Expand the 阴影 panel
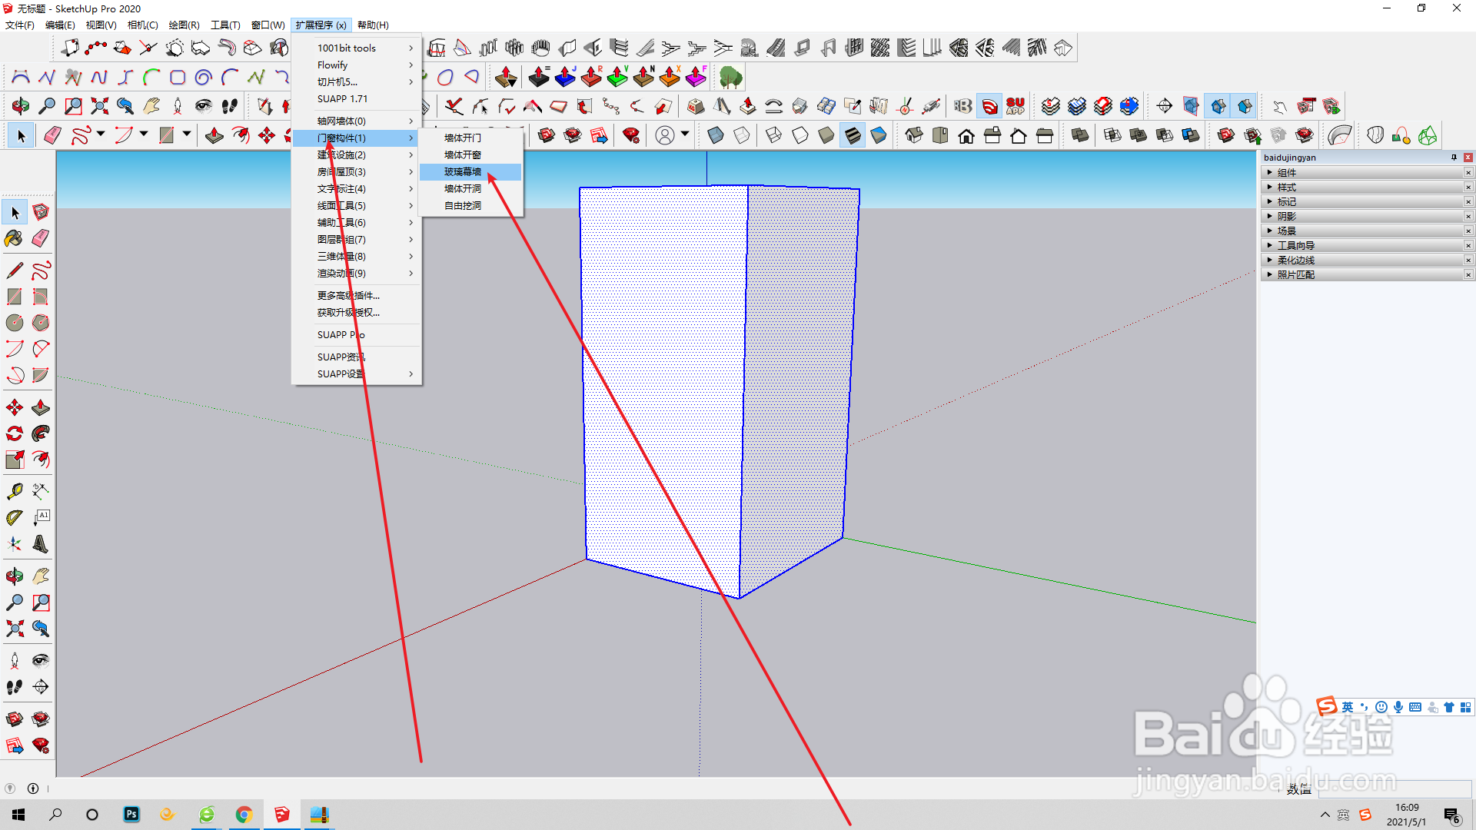The height and width of the screenshot is (830, 1476). [1286, 217]
